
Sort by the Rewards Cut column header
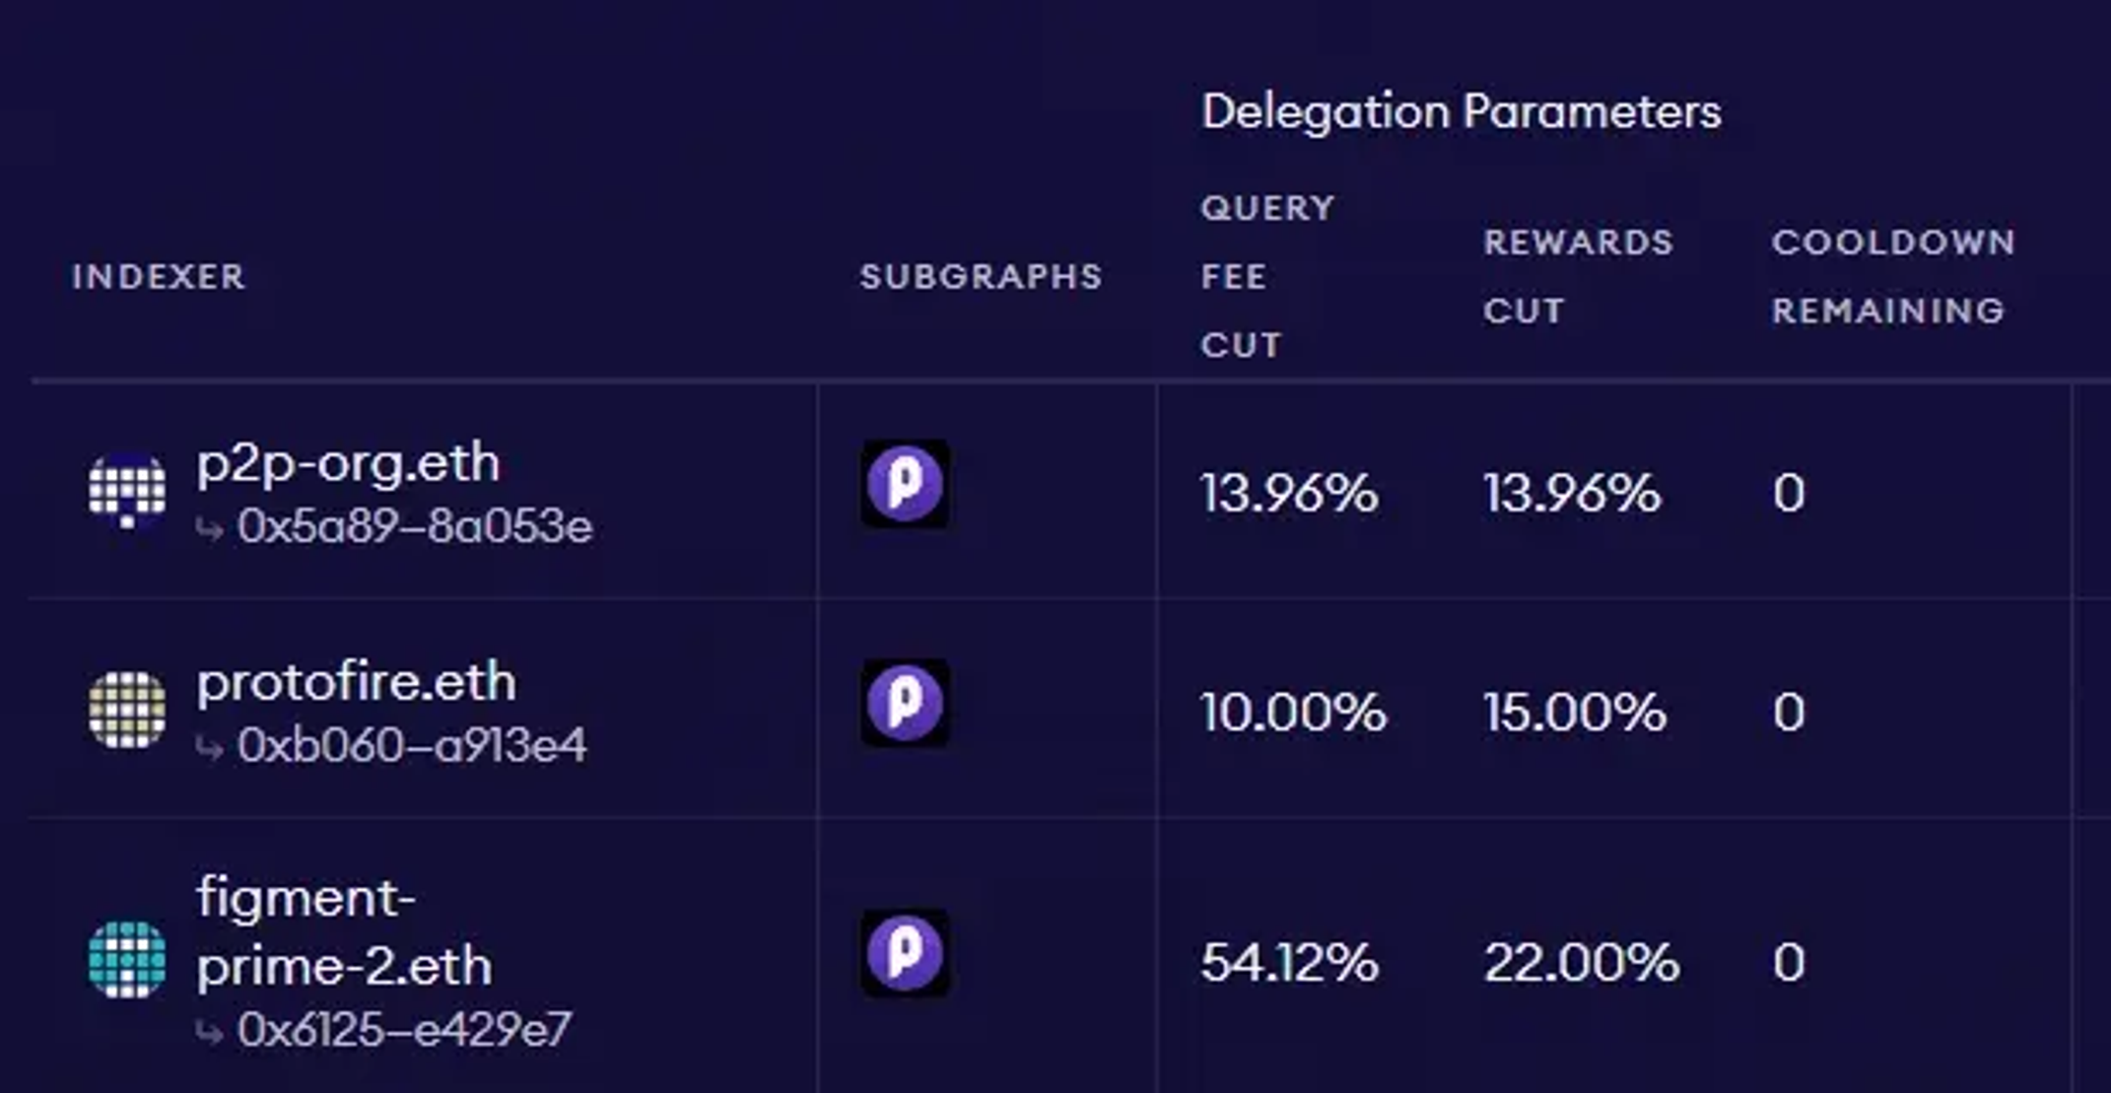1579,277
